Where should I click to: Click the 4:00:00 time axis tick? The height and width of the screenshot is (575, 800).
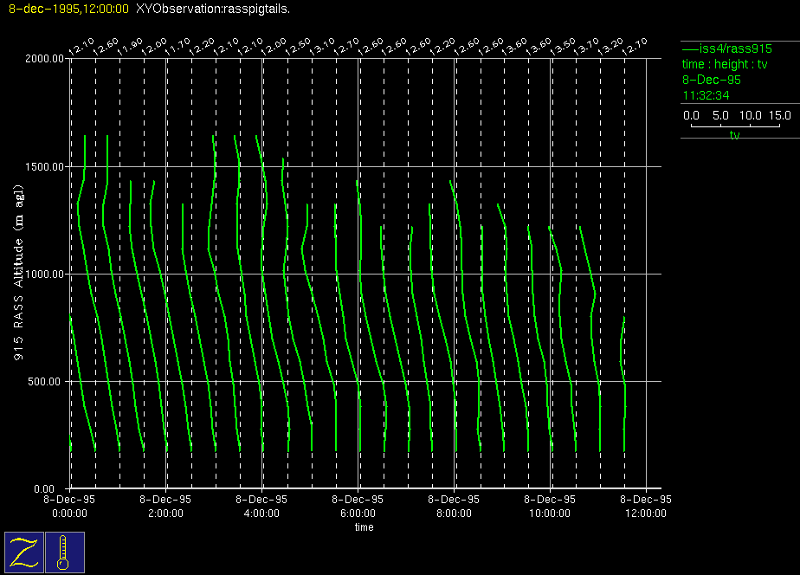[x=262, y=513]
